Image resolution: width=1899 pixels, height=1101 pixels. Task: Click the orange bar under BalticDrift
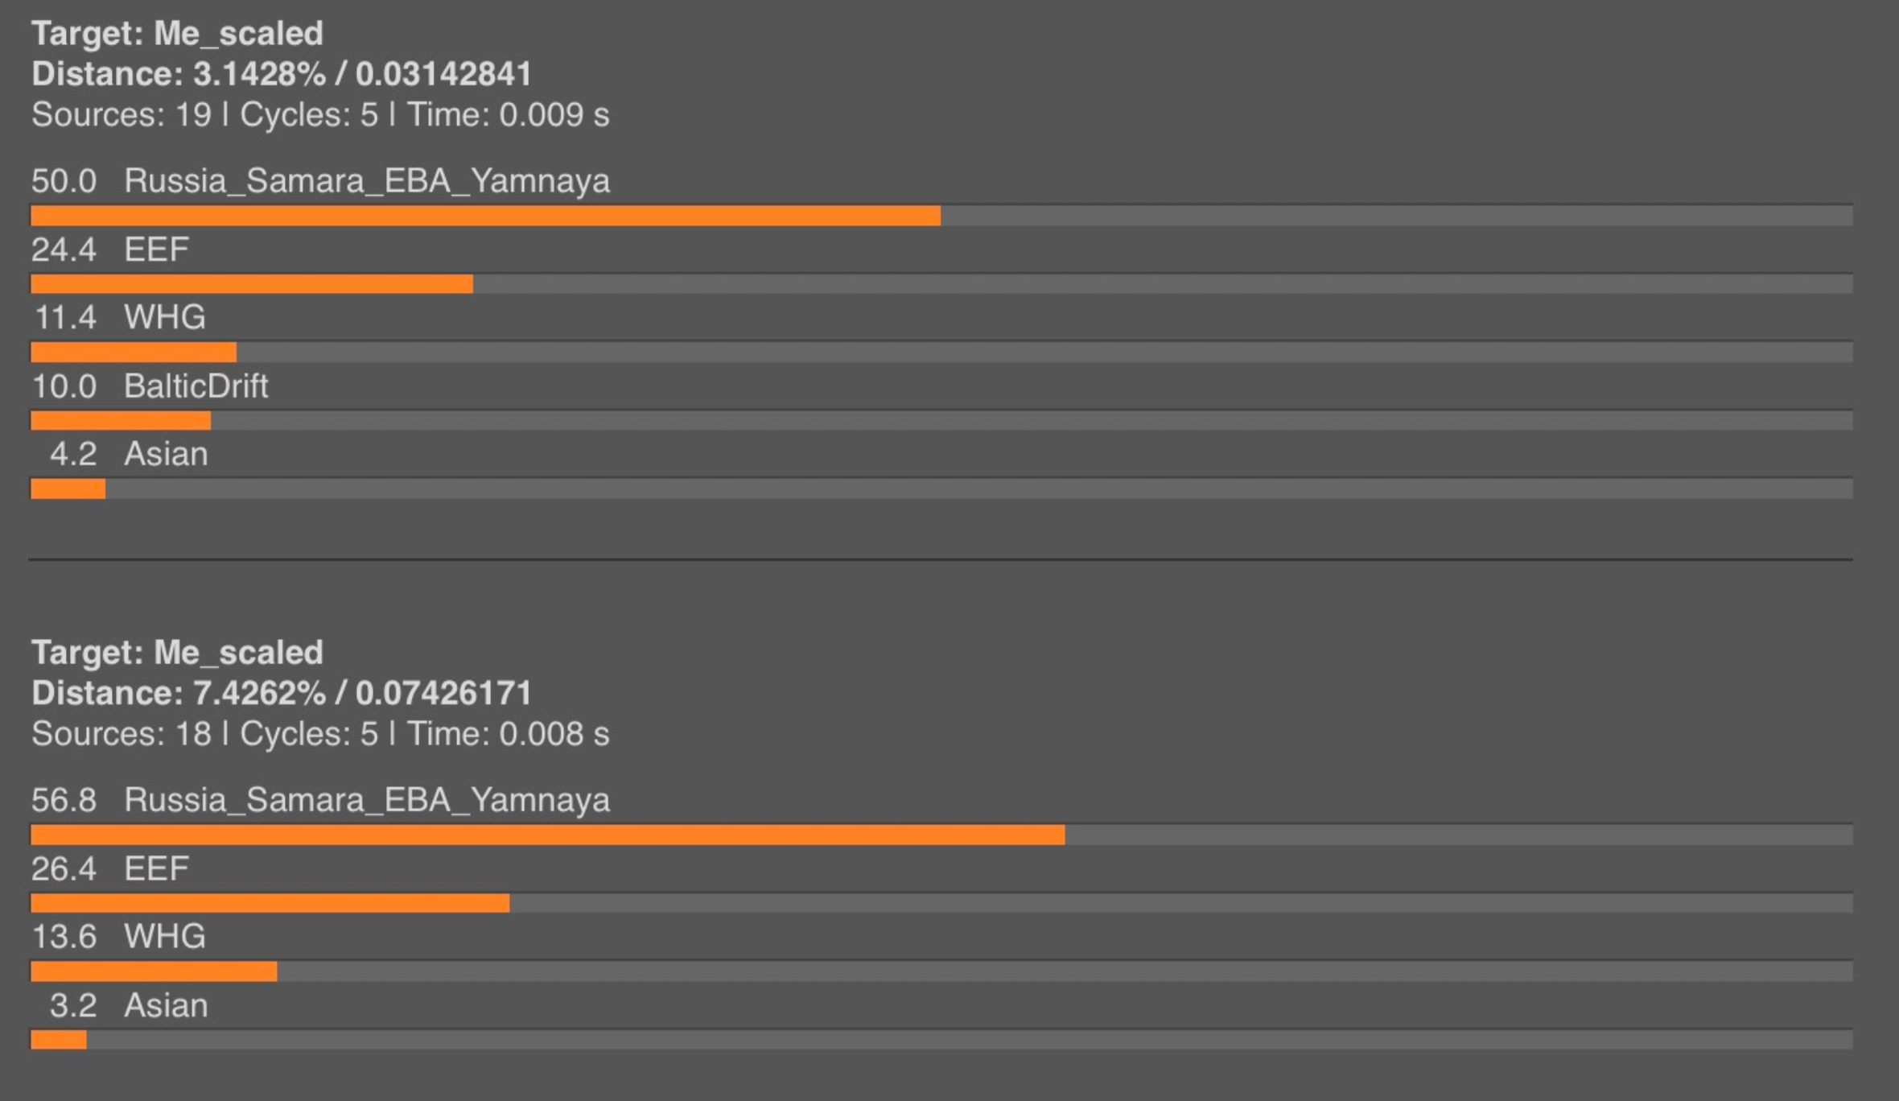121,421
